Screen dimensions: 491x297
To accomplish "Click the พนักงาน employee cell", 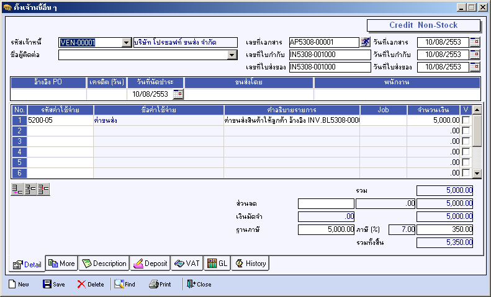I will tap(397, 94).
